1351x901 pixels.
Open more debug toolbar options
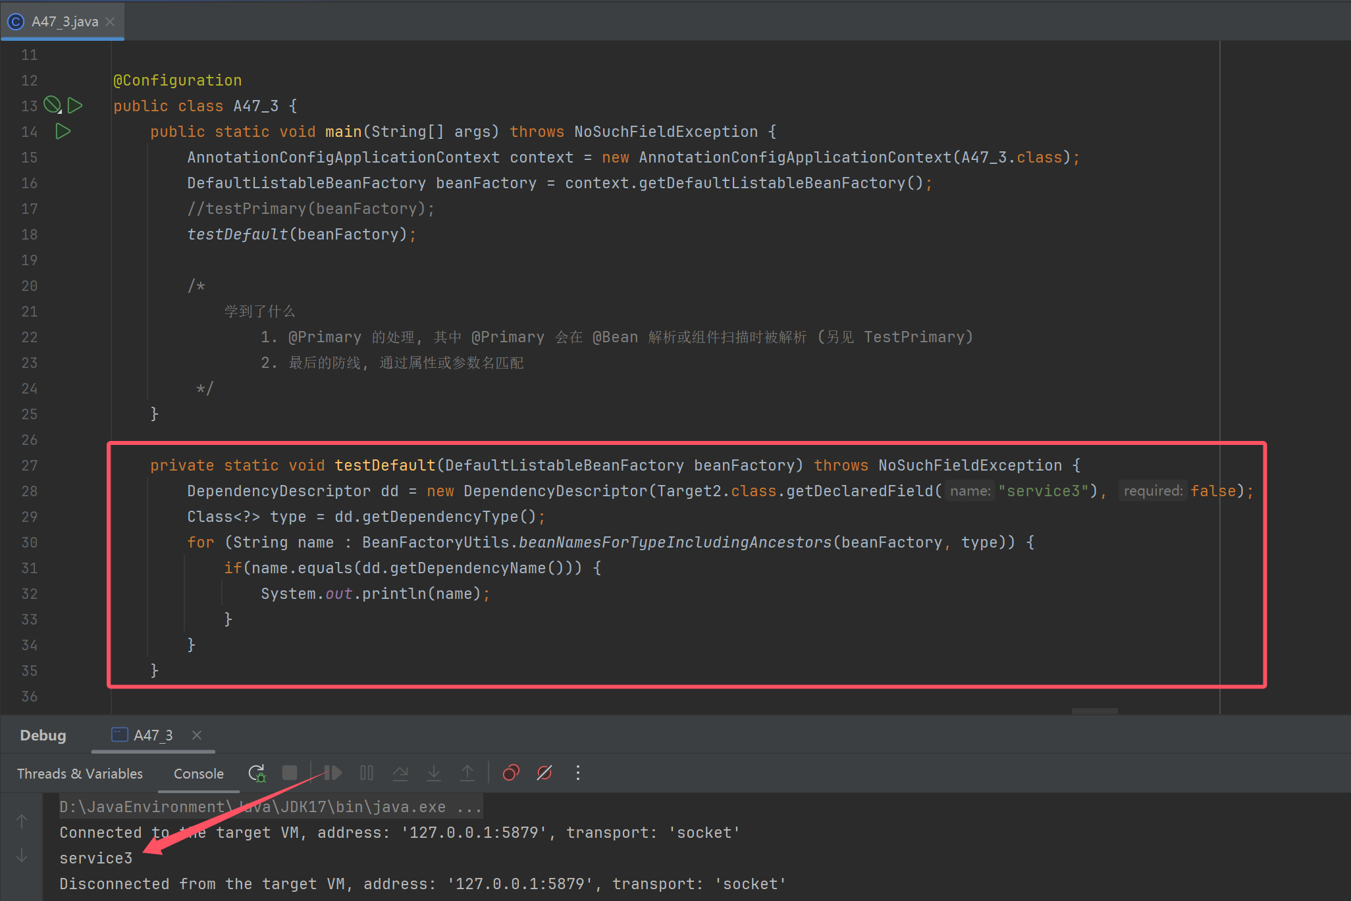point(578,773)
